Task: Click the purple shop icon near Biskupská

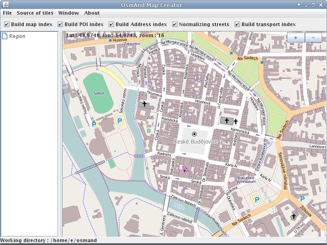Action: pos(185,169)
